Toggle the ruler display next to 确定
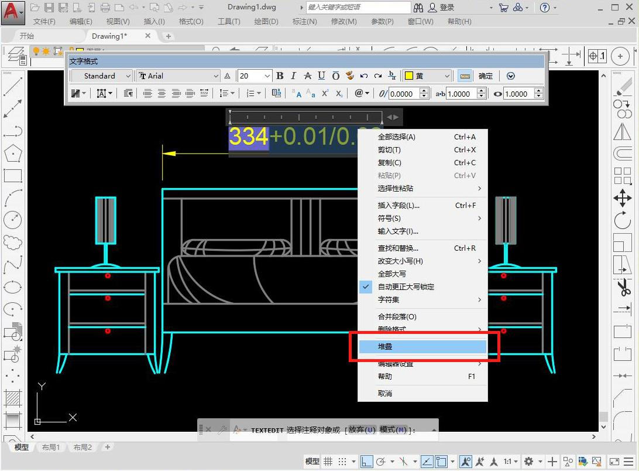Screen dimensions: 639x471 point(464,76)
